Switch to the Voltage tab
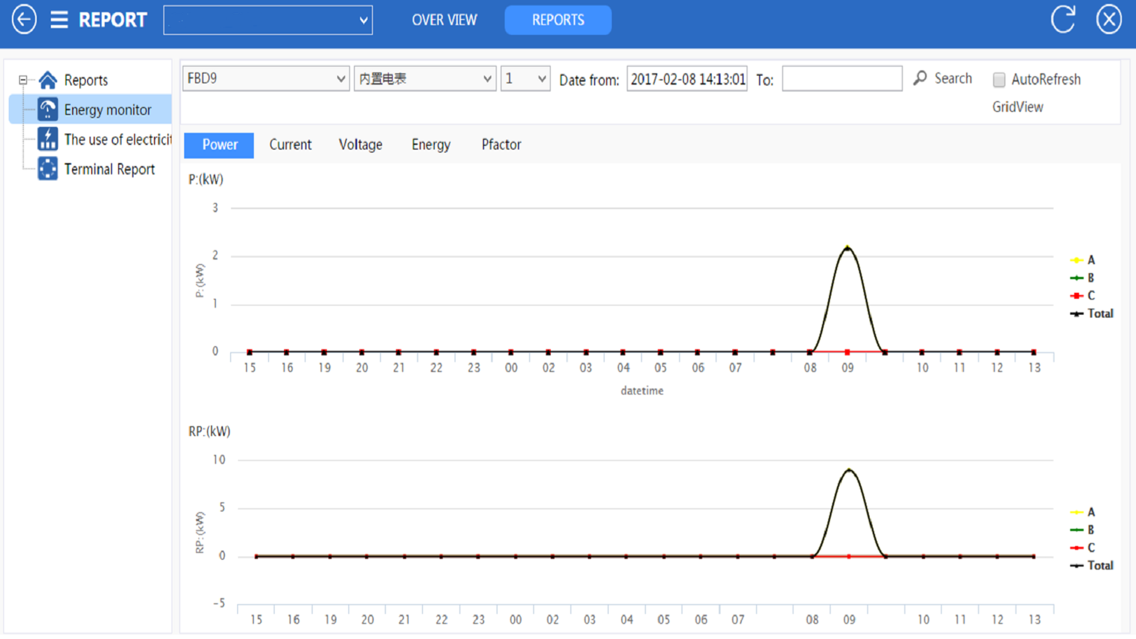The height and width of the screenshot is (639, 1136). 360,145
